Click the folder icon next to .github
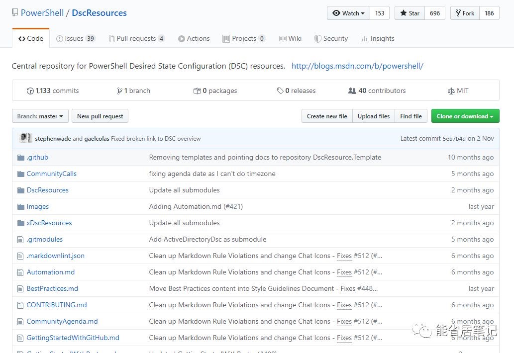 click(20, 158)
